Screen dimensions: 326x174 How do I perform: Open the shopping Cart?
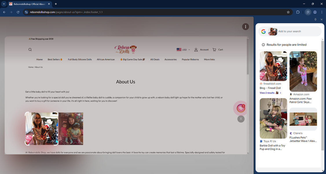218,50
